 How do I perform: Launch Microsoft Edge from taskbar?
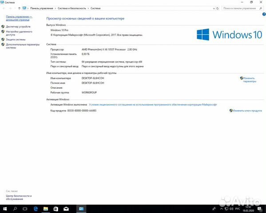pos(36,209)
